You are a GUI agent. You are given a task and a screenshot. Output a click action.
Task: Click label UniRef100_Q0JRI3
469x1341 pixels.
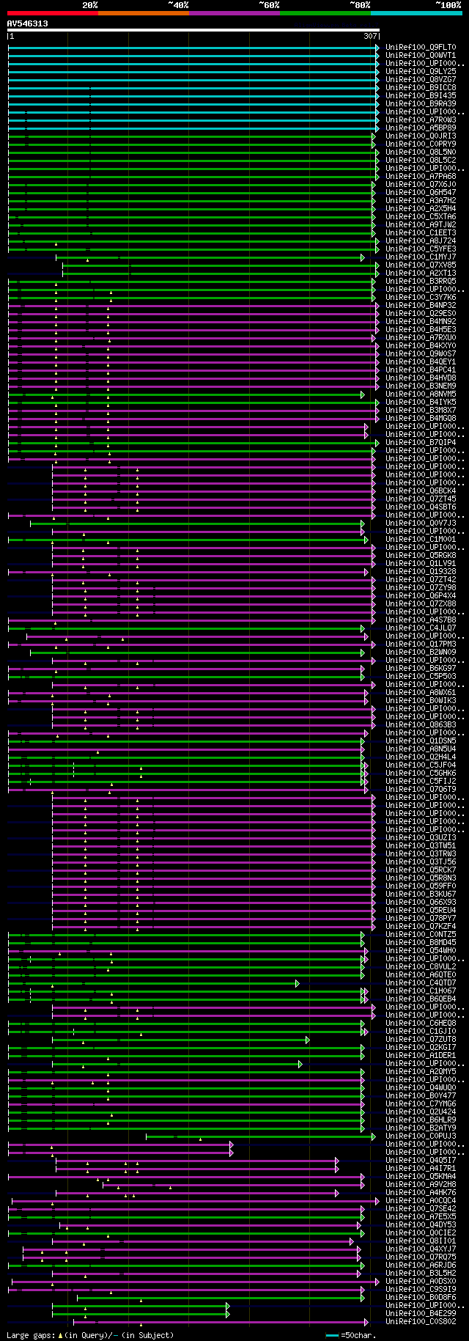[x=421, y=136]
